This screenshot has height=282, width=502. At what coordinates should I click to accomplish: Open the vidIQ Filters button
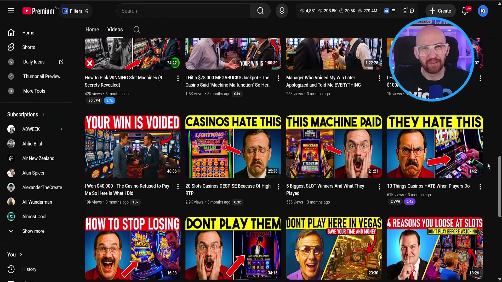(x=76, y=11)
